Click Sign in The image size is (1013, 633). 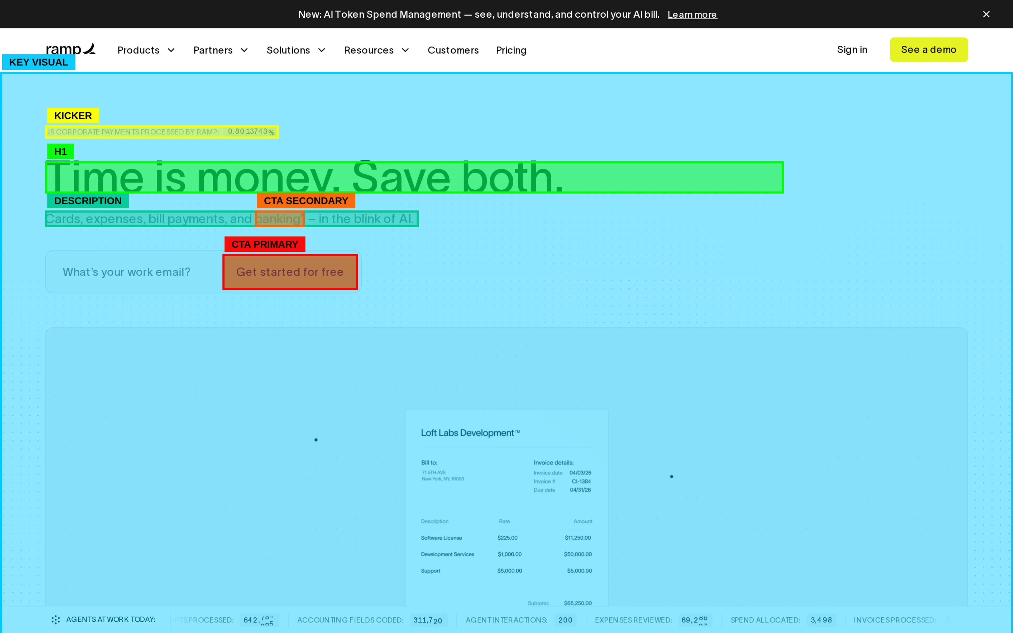(x=852, y=50)
